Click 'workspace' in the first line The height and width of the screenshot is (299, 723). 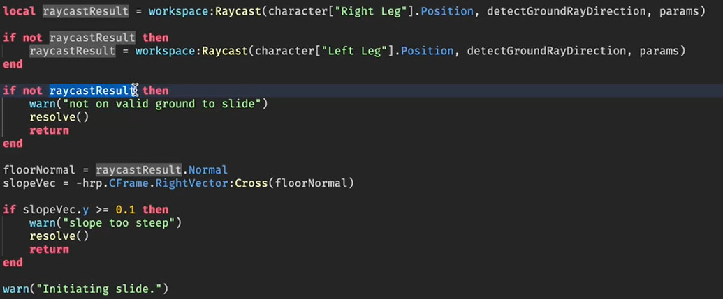[178, 11]
